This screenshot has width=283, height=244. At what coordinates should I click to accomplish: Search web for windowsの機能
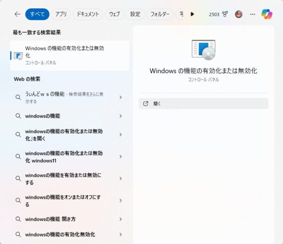70,116
